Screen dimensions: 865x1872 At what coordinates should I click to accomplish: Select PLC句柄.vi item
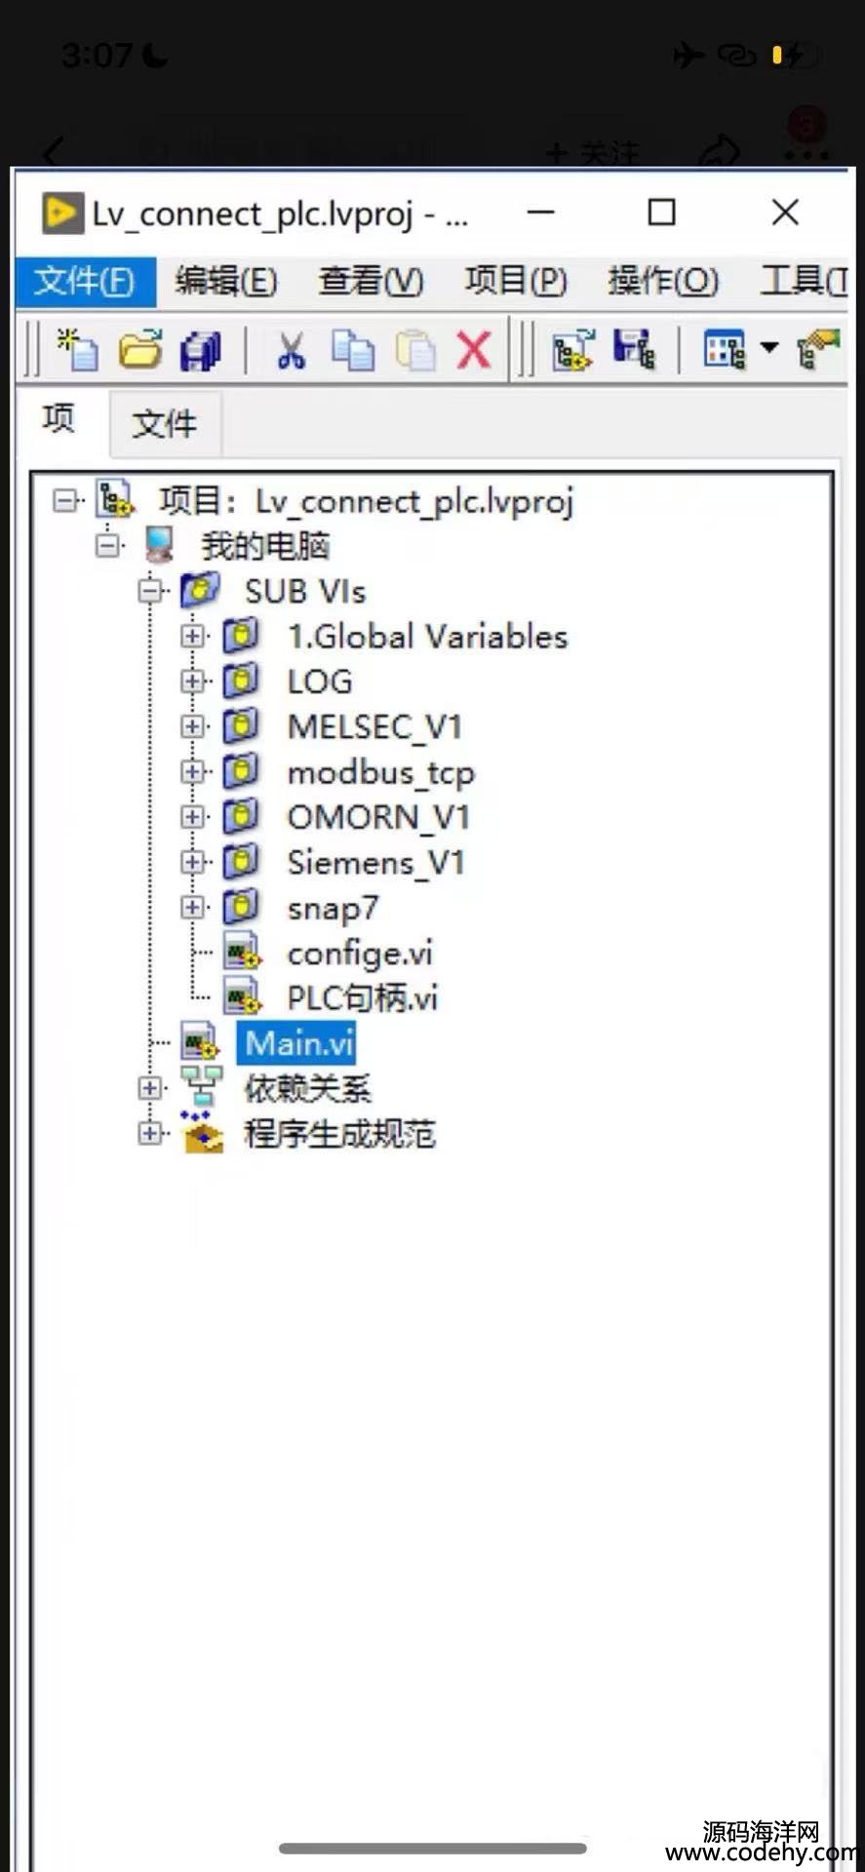point(362,998)
